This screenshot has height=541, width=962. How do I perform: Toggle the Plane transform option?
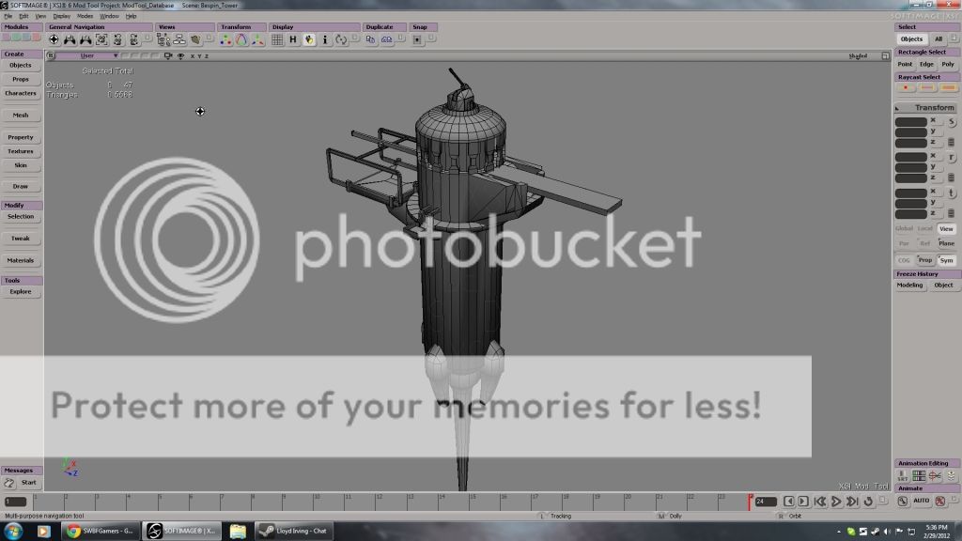[x=947, y=243]
